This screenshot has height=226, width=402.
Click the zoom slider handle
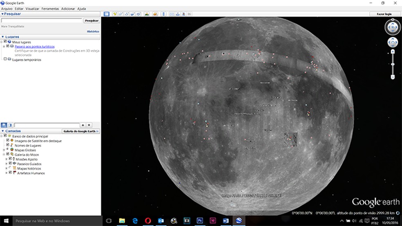tap(393, 64)
